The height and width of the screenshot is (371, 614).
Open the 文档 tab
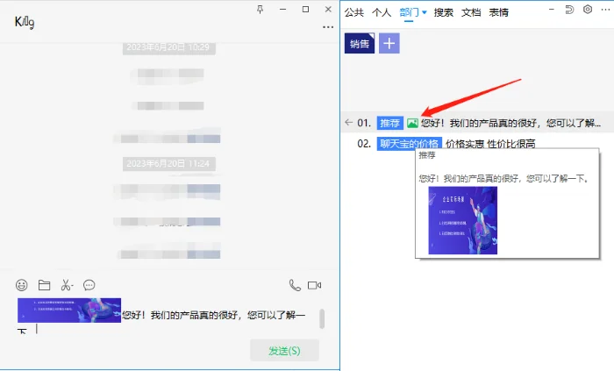(471, 12)
